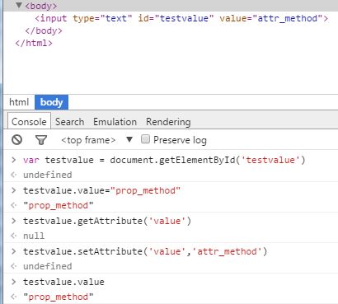
Task: Click the null result output line
Action: pyautogui.click(x=34, y=236)
